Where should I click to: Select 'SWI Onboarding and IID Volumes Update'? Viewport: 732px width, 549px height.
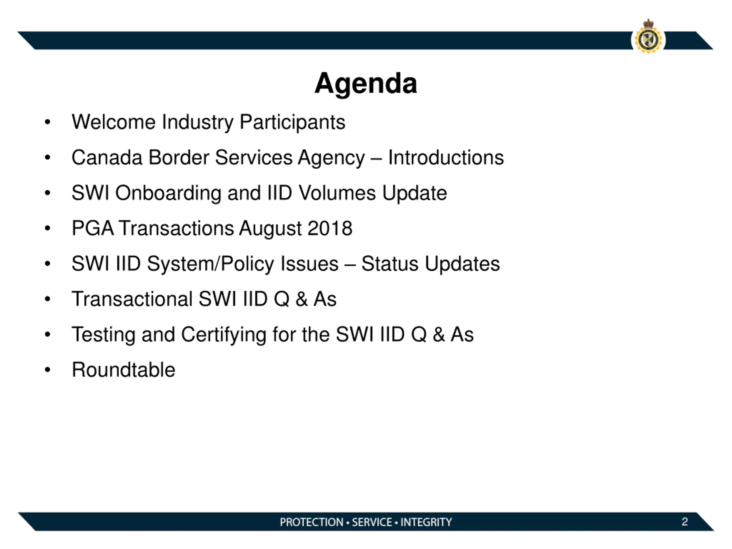pos(259,193)
